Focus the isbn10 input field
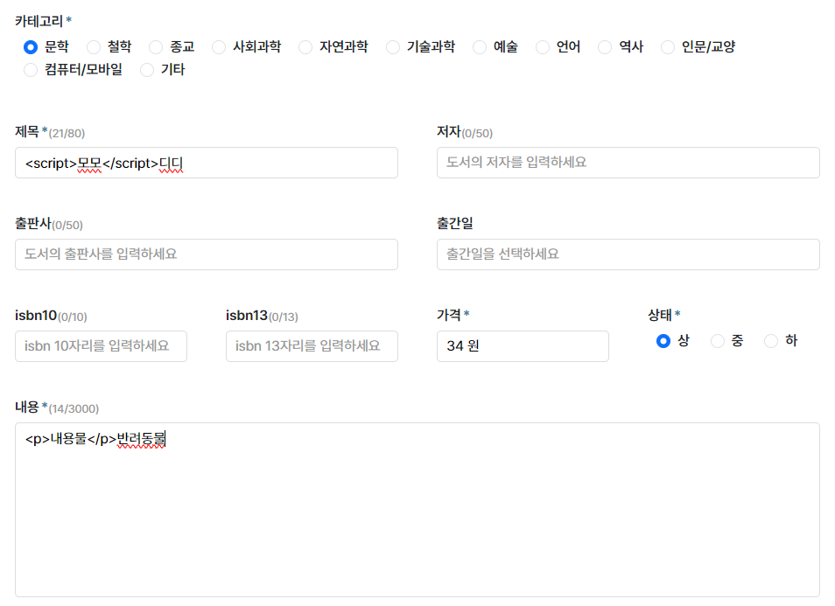This screenshot has width=835, height=606. point(102,346)
